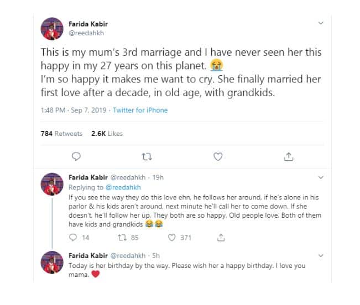Screen dimensions: 360x305
Task: Click the main tweet's profile avatar
Action: point(51,28)
